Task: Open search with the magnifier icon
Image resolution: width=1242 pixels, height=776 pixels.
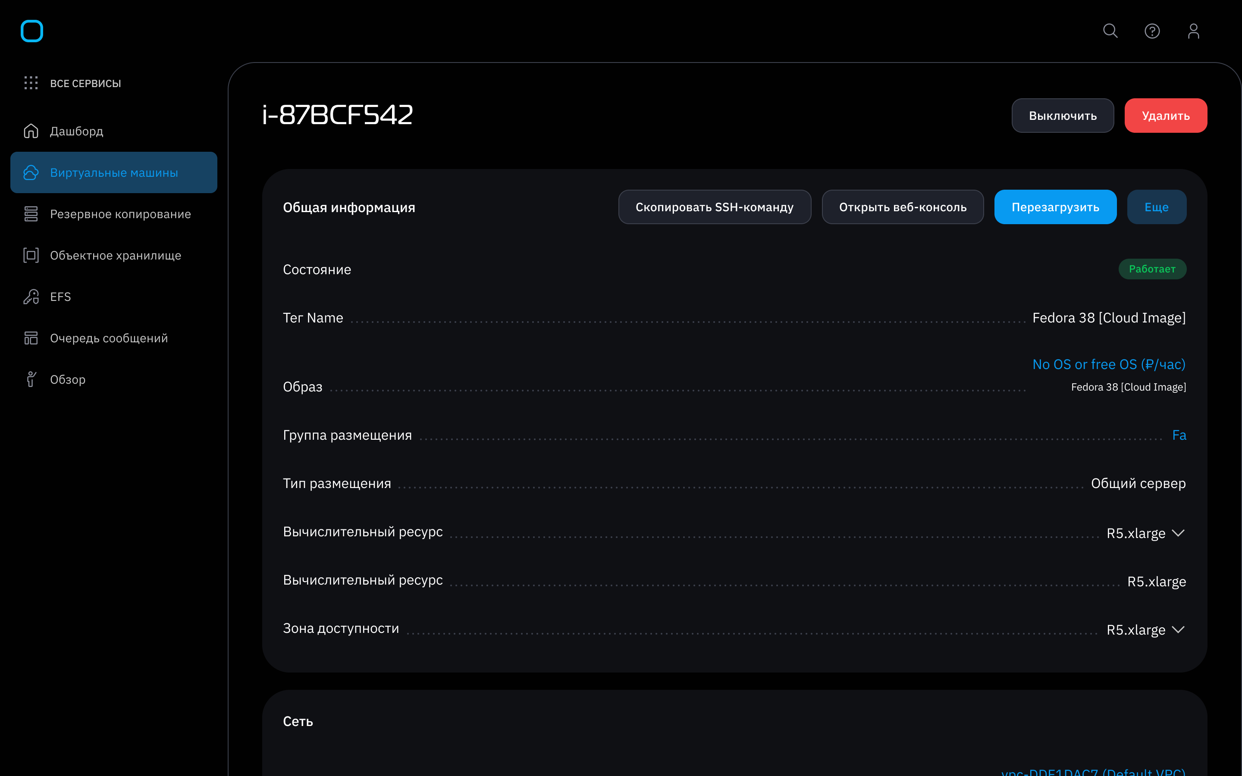Action: (1110, 31)
